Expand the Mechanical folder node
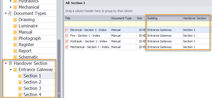Screen dimensions: 212x98 (x=11, y=7)
